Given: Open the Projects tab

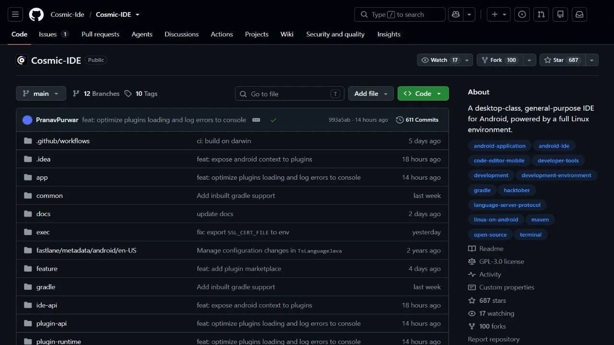Looking at the screenshot, I should coord(257,34).
